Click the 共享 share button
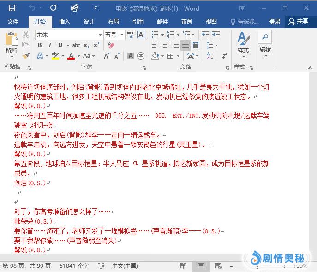 298,22
